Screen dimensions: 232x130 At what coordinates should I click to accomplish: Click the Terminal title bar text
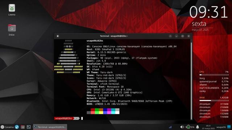click(x=113, y=36)
